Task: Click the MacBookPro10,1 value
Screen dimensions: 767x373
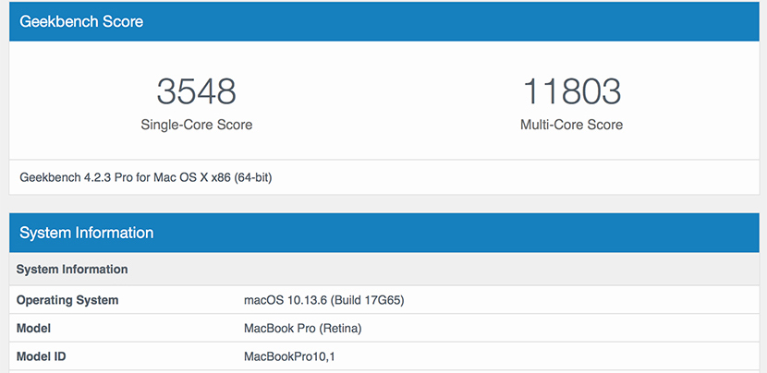Action: [287, 356]
